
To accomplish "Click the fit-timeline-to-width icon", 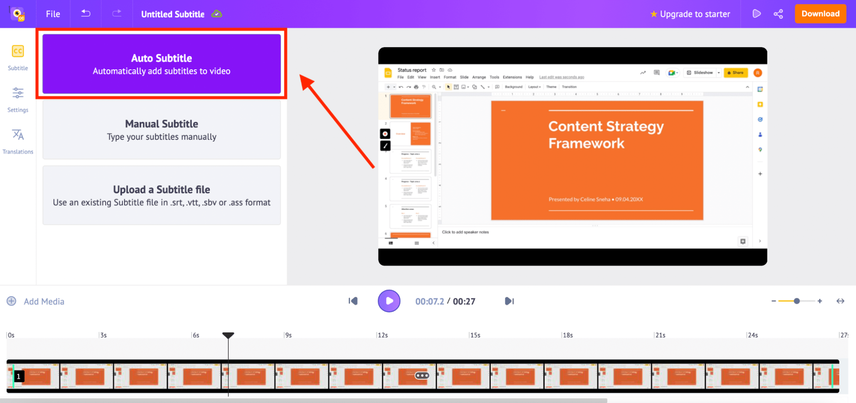I will (840, 301).
